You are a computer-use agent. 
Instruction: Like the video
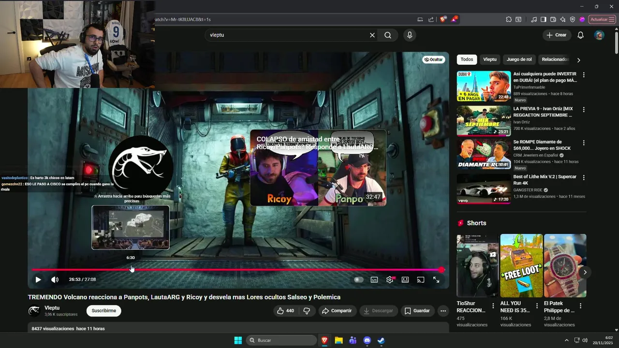(285, 311)
